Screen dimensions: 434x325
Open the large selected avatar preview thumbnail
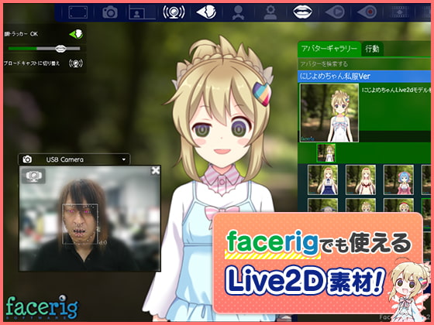[329, 113]
